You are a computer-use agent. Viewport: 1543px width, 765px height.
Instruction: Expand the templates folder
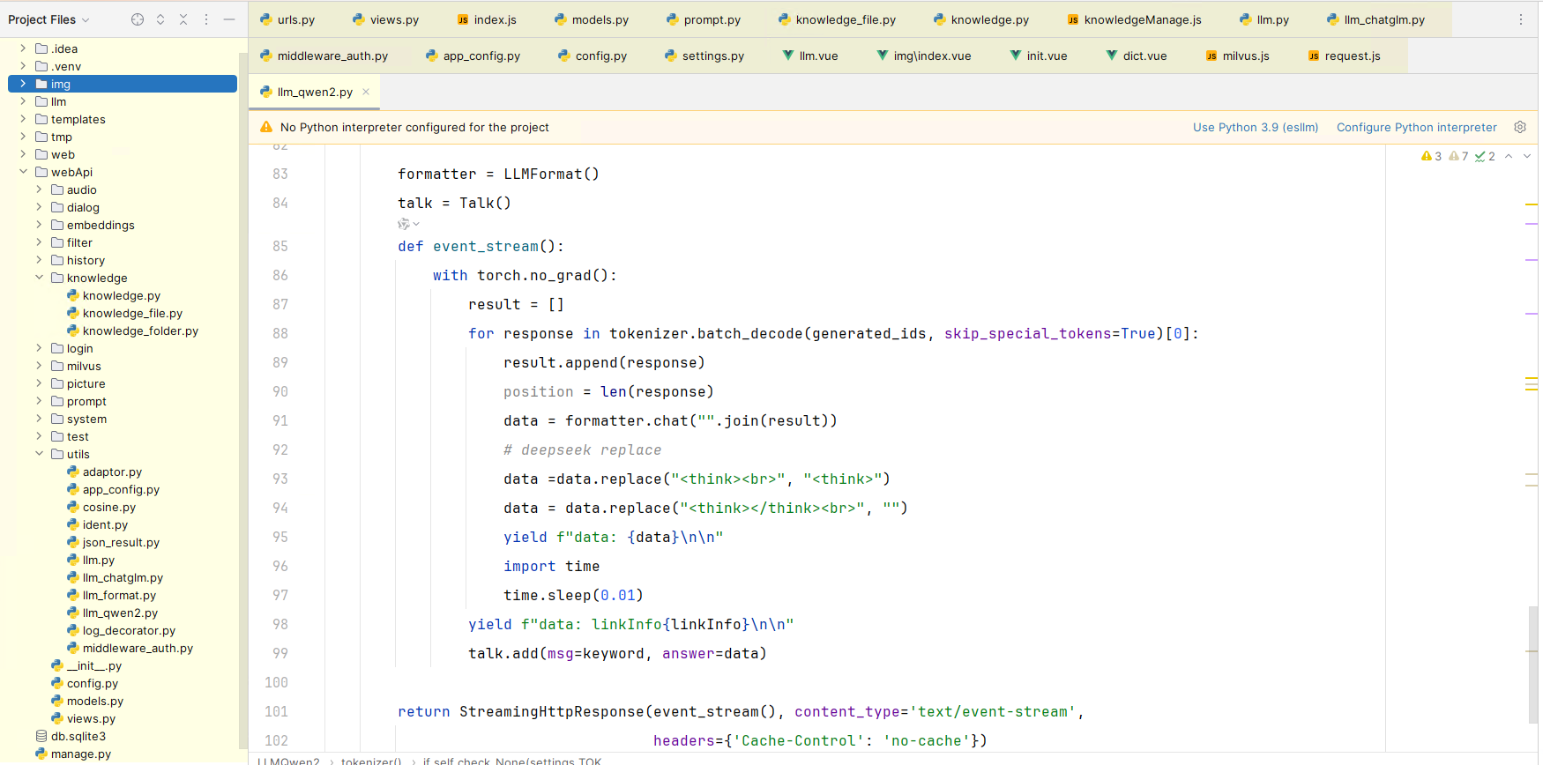23,119
